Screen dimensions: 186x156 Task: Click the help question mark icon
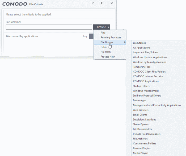pyautogui.click(x=93, y=3)
